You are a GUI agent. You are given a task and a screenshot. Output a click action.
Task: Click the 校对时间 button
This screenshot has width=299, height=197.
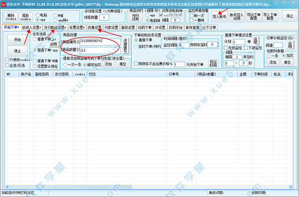[213, 64]
